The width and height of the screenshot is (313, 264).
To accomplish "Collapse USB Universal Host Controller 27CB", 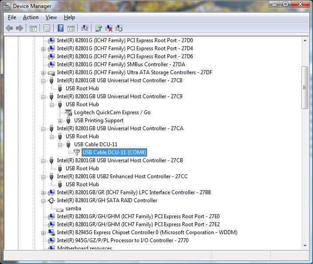I will (43, 161).
